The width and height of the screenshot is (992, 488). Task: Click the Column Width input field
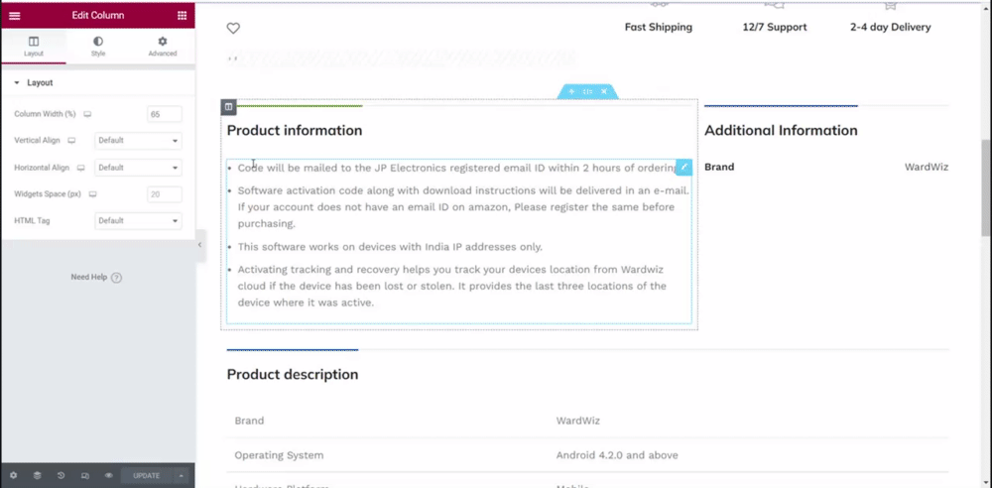point(165,115)
